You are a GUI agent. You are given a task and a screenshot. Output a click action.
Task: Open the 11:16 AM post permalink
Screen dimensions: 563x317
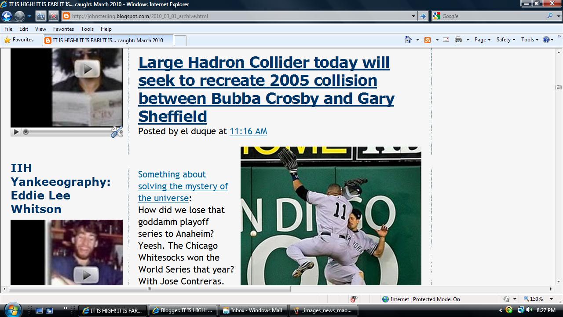(248, 131)
